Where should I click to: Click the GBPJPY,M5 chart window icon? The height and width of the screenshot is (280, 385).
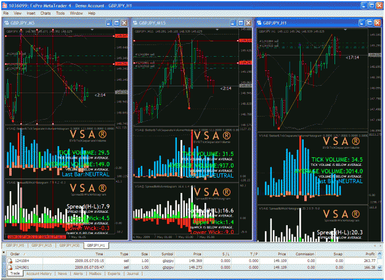click(7, 23)
